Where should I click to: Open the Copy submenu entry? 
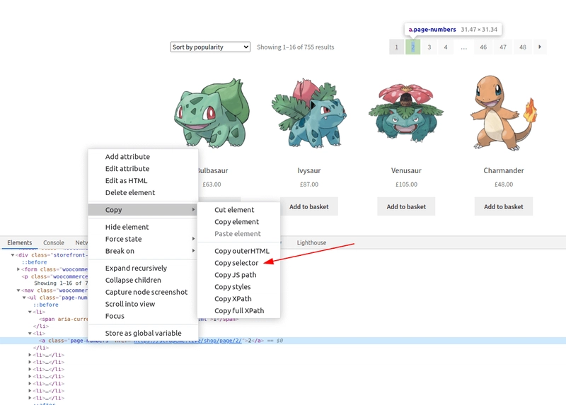pos(143,210)
